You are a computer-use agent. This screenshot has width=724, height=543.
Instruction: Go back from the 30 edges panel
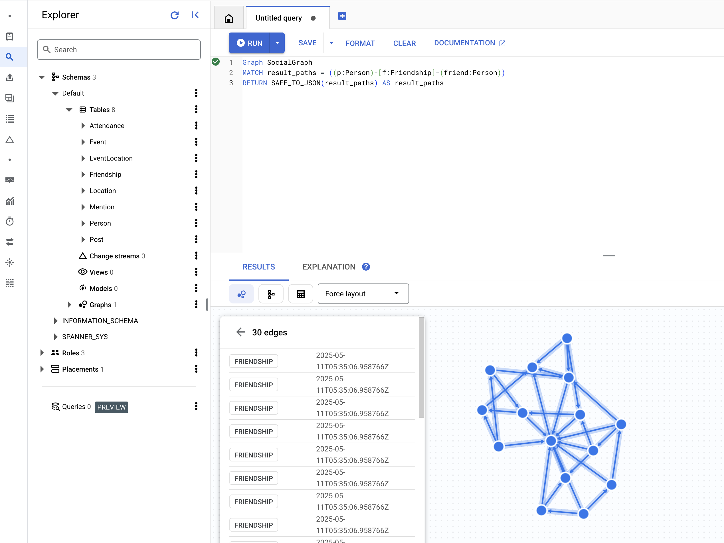click(240, 332)
